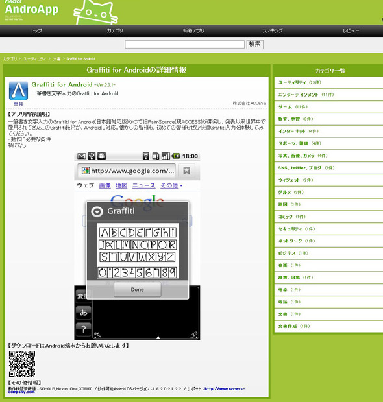Click the USB icon in the phone status bar
The width and height of the screenshot is (383, 402).
tap(92, 156)
